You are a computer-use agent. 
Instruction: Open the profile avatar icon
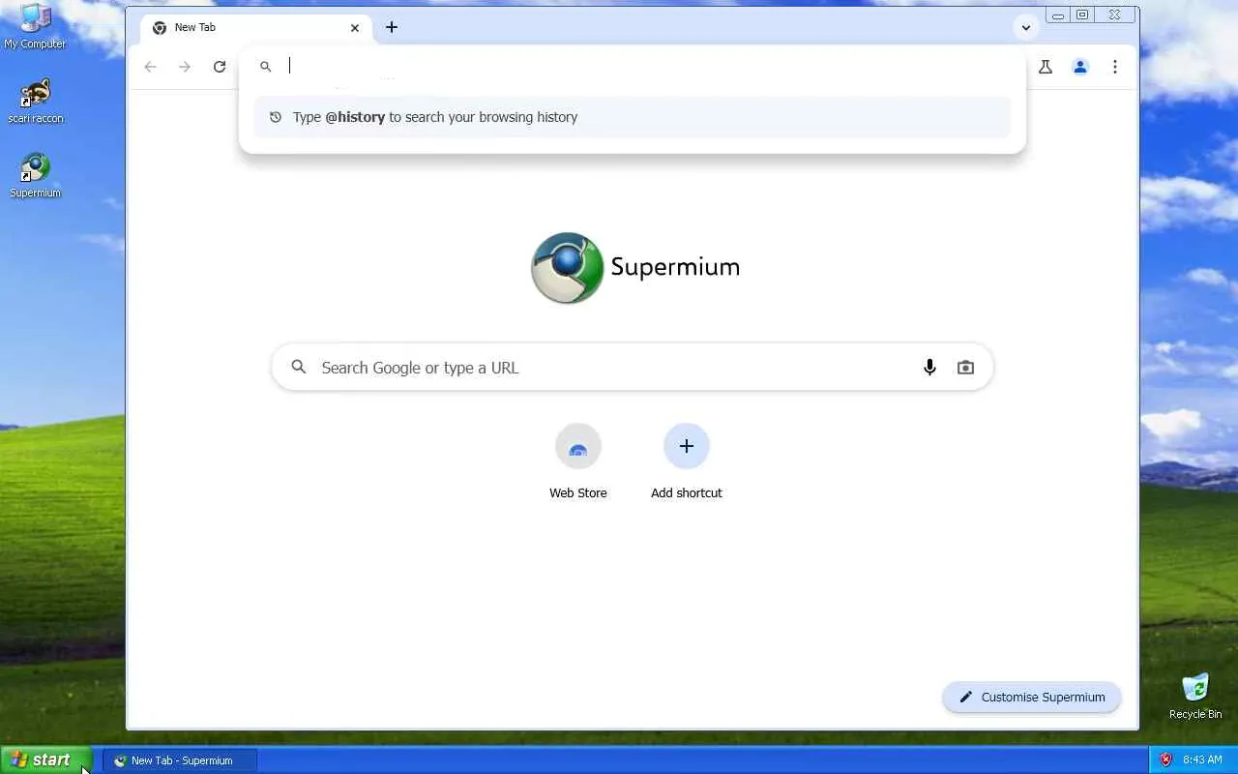(1080, 67)
